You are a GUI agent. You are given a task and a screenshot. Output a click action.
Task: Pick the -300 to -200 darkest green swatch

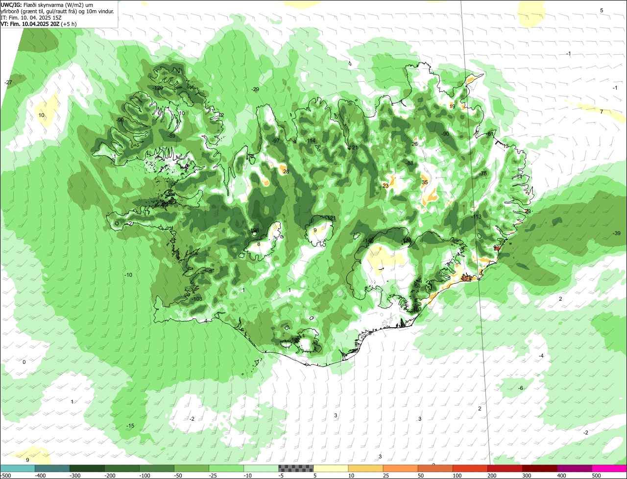(x=87, y=468)
